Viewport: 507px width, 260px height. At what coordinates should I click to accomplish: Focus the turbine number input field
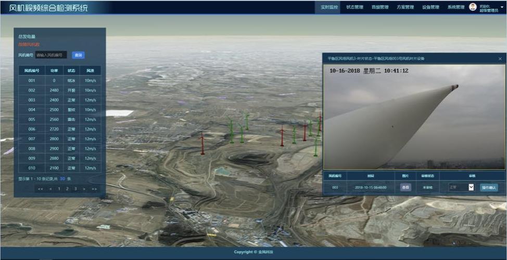coord(51,55)
